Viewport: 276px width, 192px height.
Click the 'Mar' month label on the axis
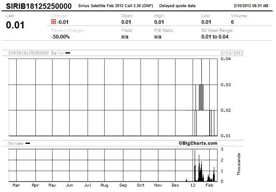coord(16,185)
